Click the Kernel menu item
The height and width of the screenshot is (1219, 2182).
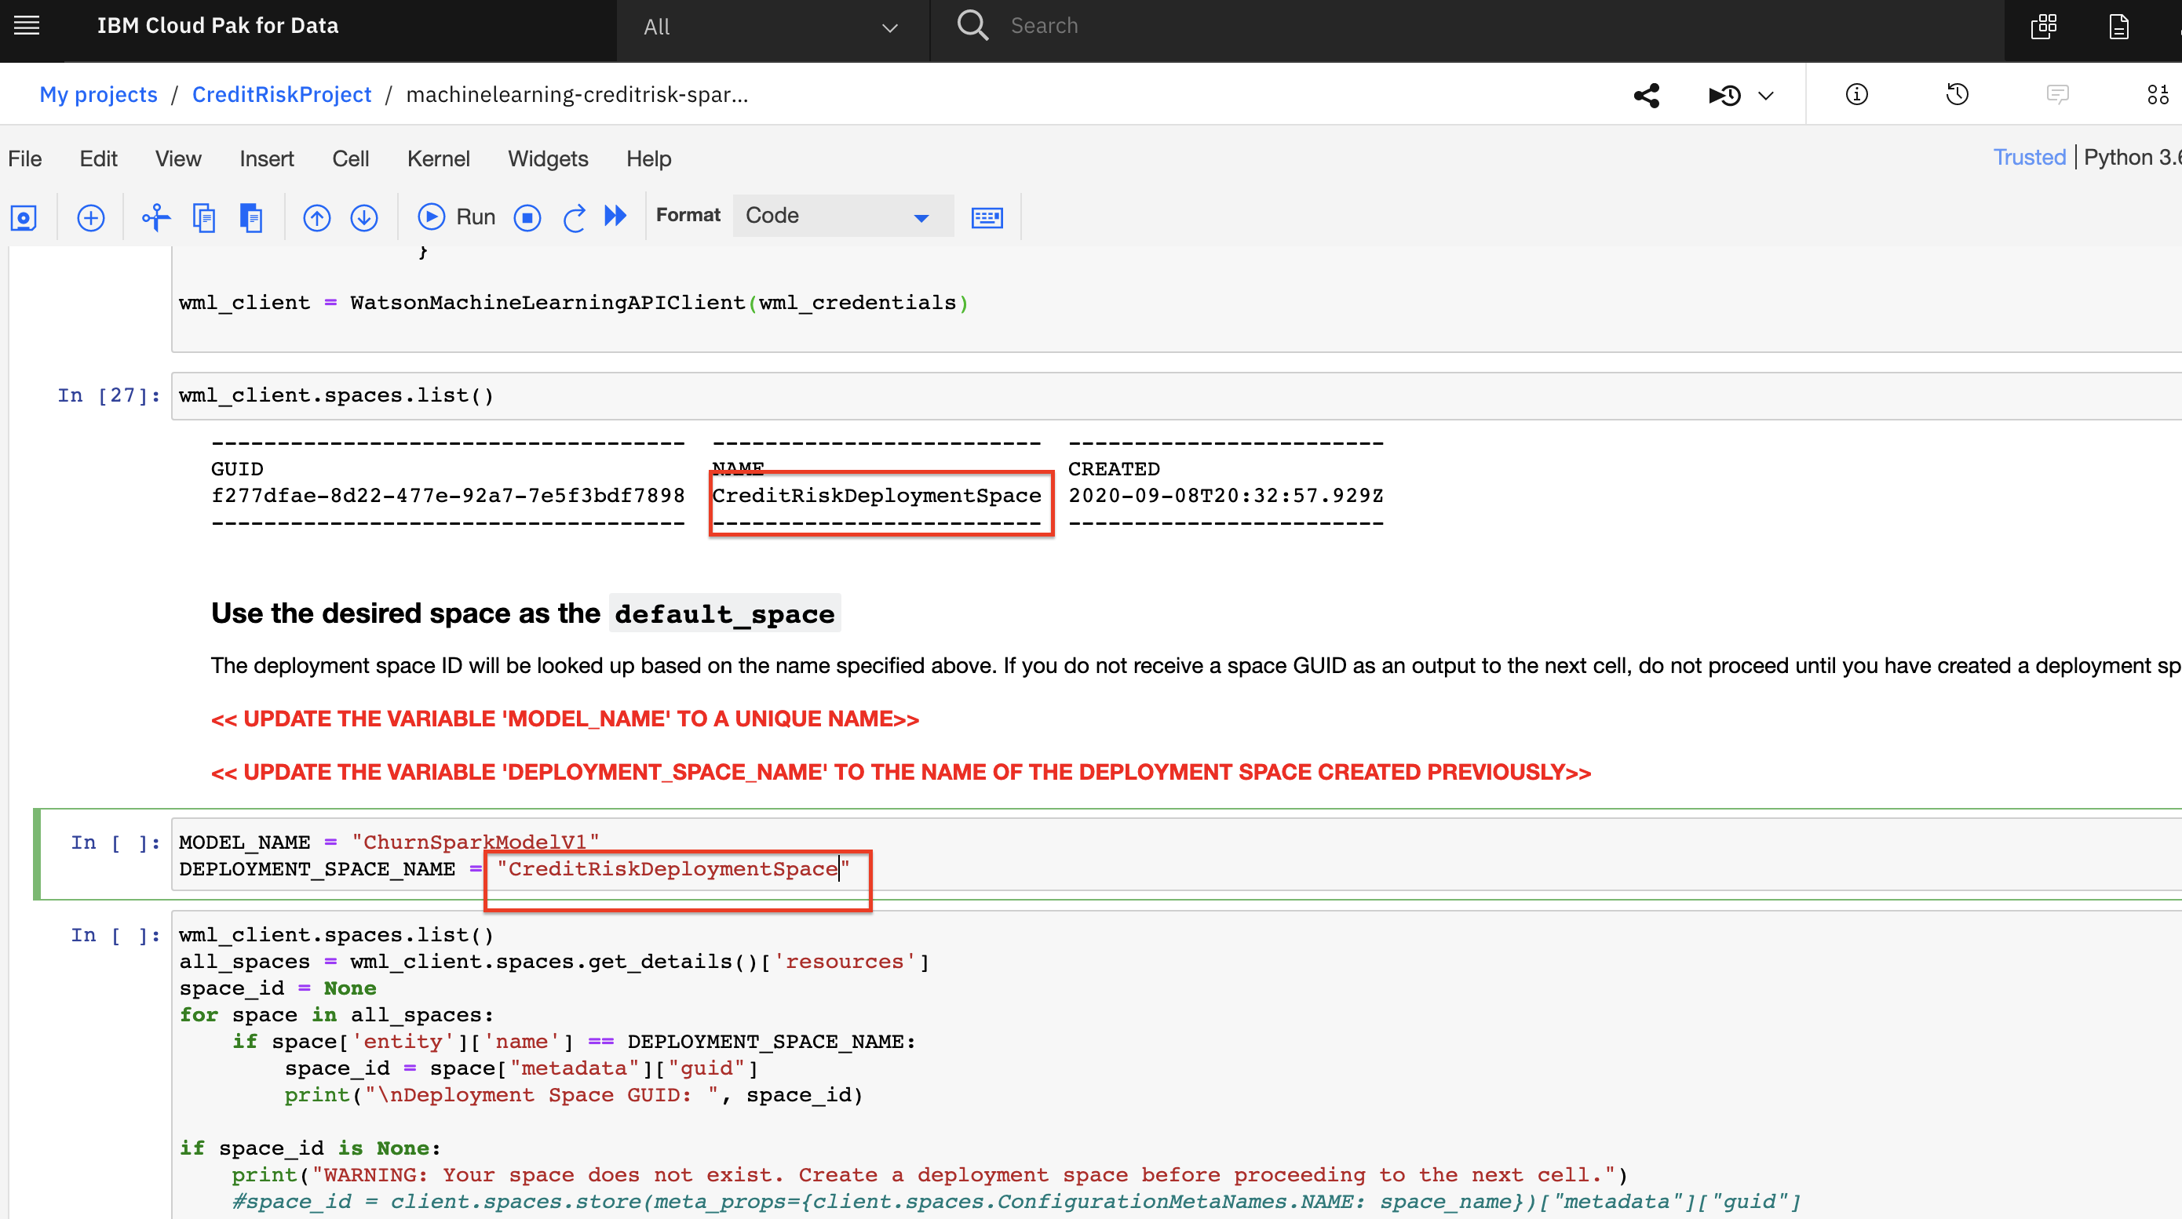436,157
